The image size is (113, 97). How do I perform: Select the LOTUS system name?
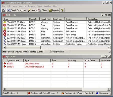[x=10, y=67]
